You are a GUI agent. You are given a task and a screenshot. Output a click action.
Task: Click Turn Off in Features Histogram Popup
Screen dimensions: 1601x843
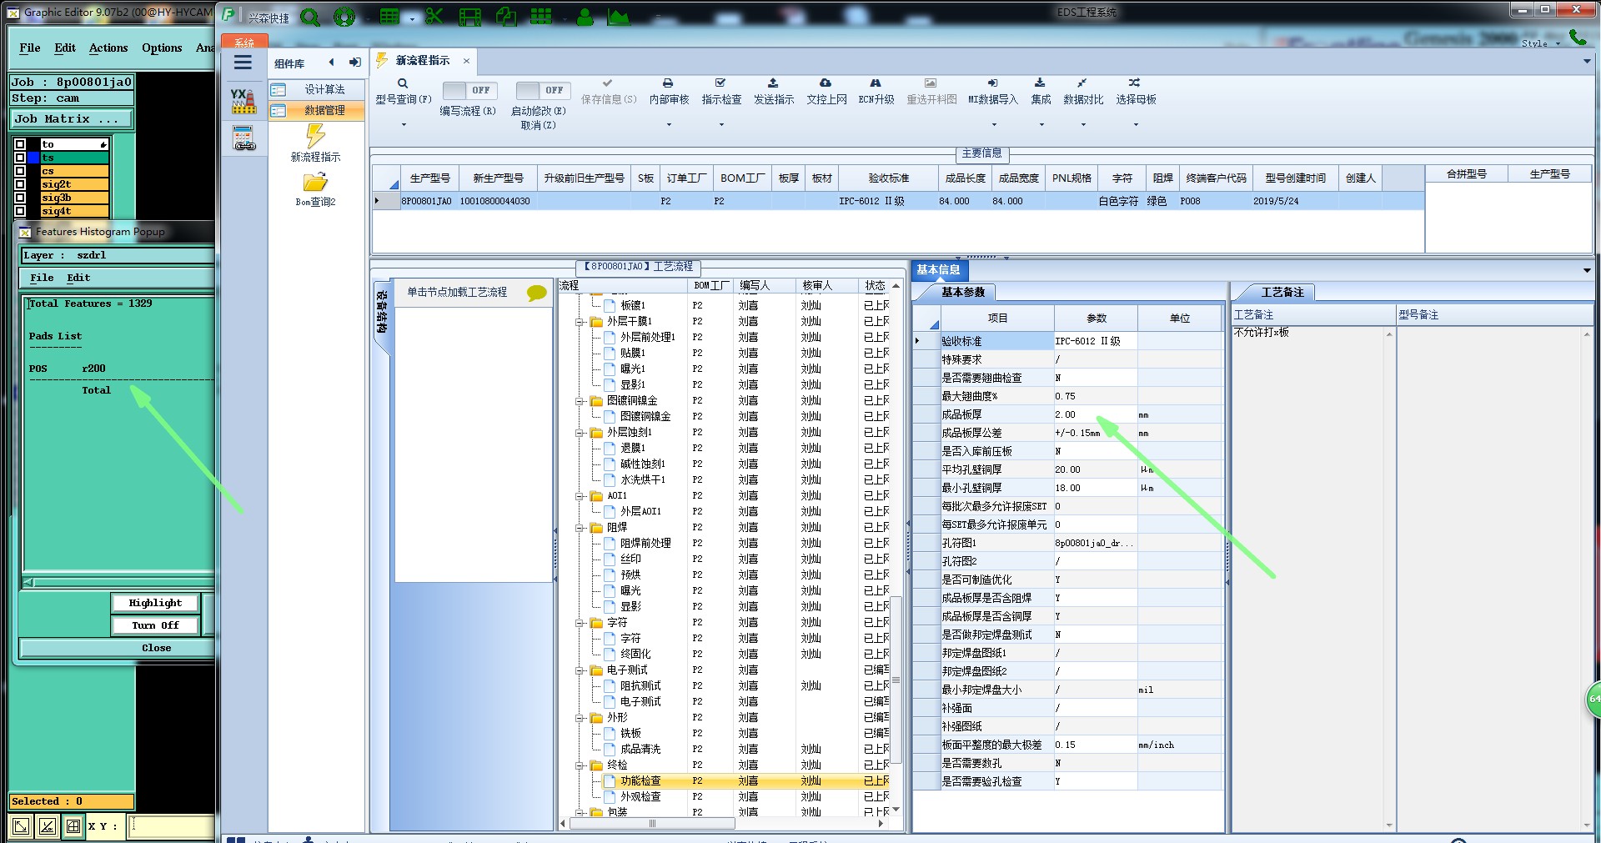pos(155,625)
